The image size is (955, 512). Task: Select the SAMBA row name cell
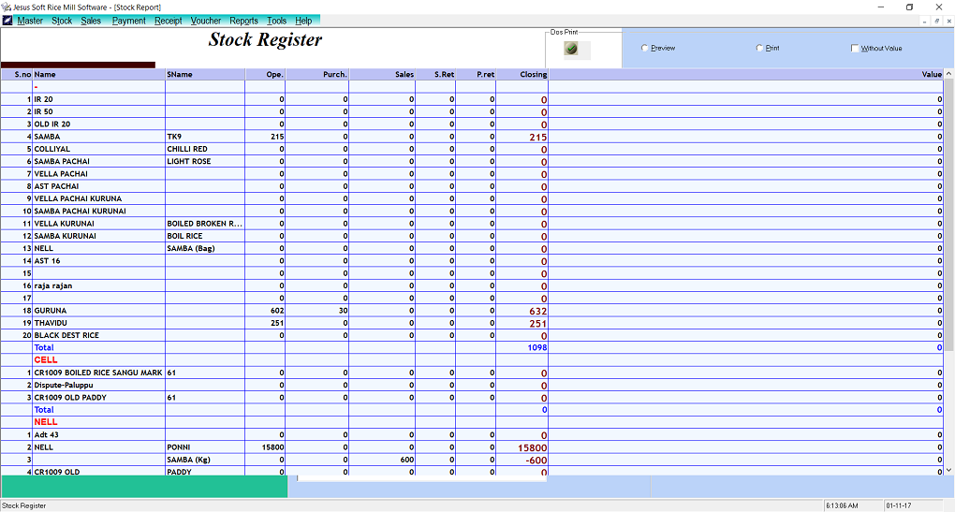pyautogui.click(x=98, y=137)
